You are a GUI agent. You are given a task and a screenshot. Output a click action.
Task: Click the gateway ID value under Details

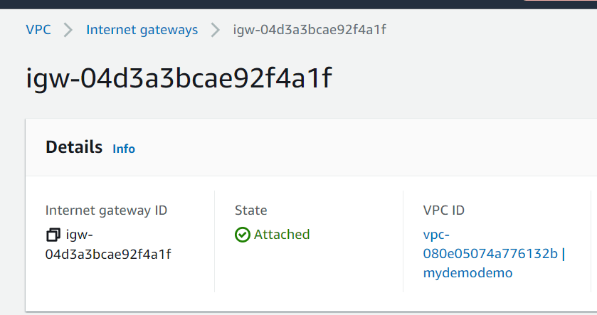[x=107, y=253]
